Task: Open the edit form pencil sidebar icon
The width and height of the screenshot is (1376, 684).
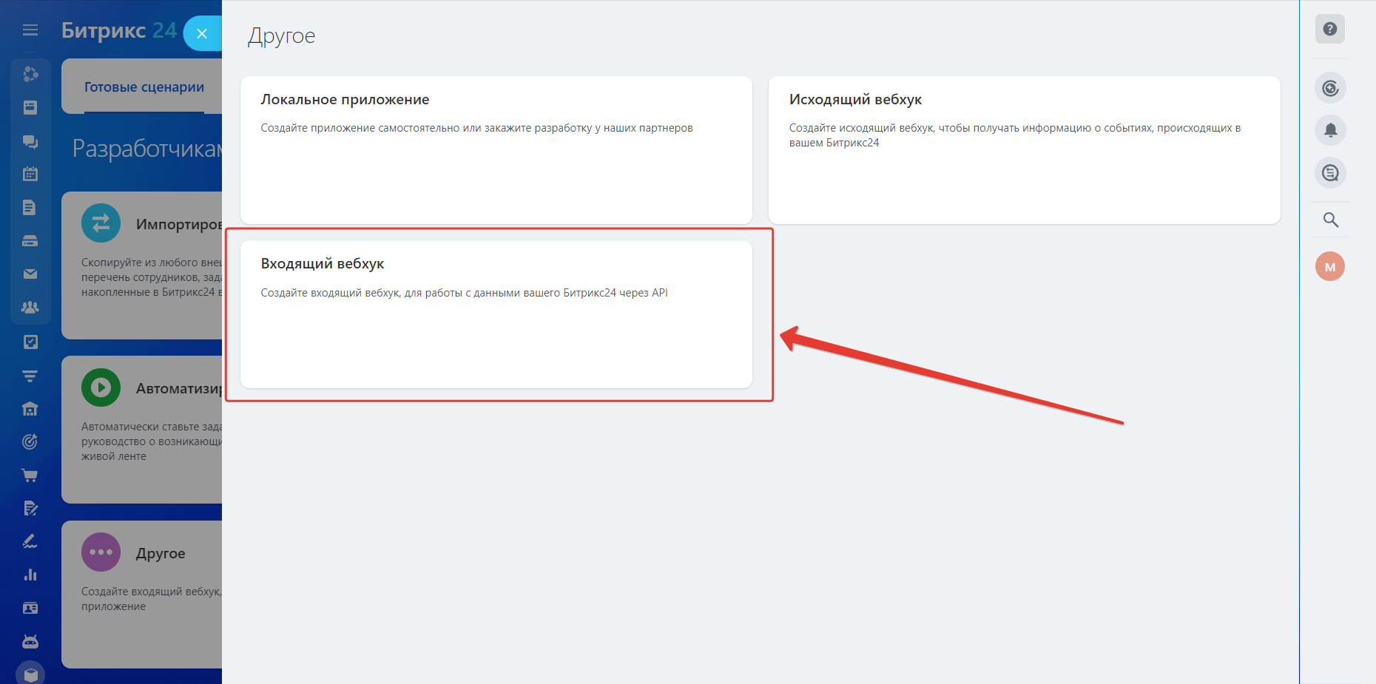Action: click(x=30, y=509)
